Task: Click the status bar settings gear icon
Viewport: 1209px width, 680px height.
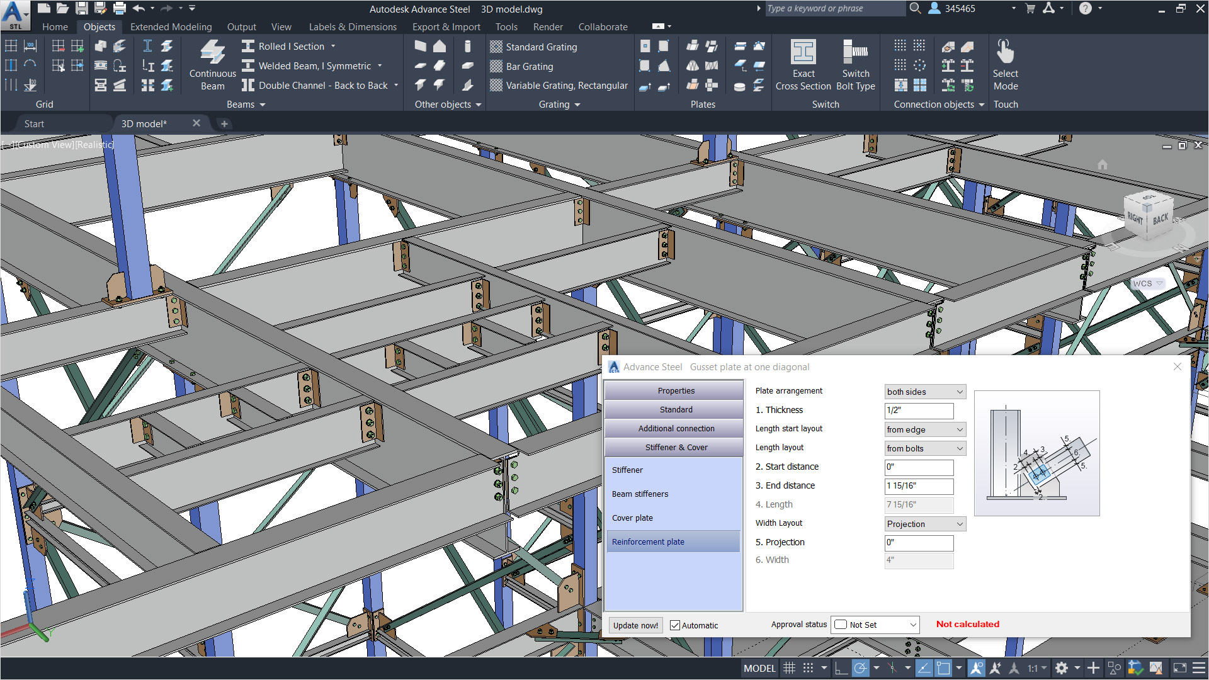Action: [x=1062, y=668]
